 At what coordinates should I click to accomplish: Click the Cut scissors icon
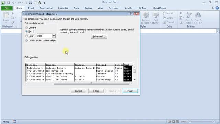point(13,13)
